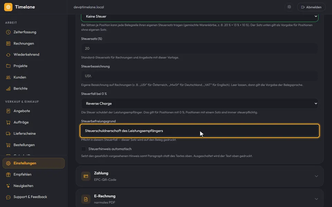Select Wiederkehrend in the sidebar
The width and height of the screenshot is (332, 207).
tap(34, 55)
